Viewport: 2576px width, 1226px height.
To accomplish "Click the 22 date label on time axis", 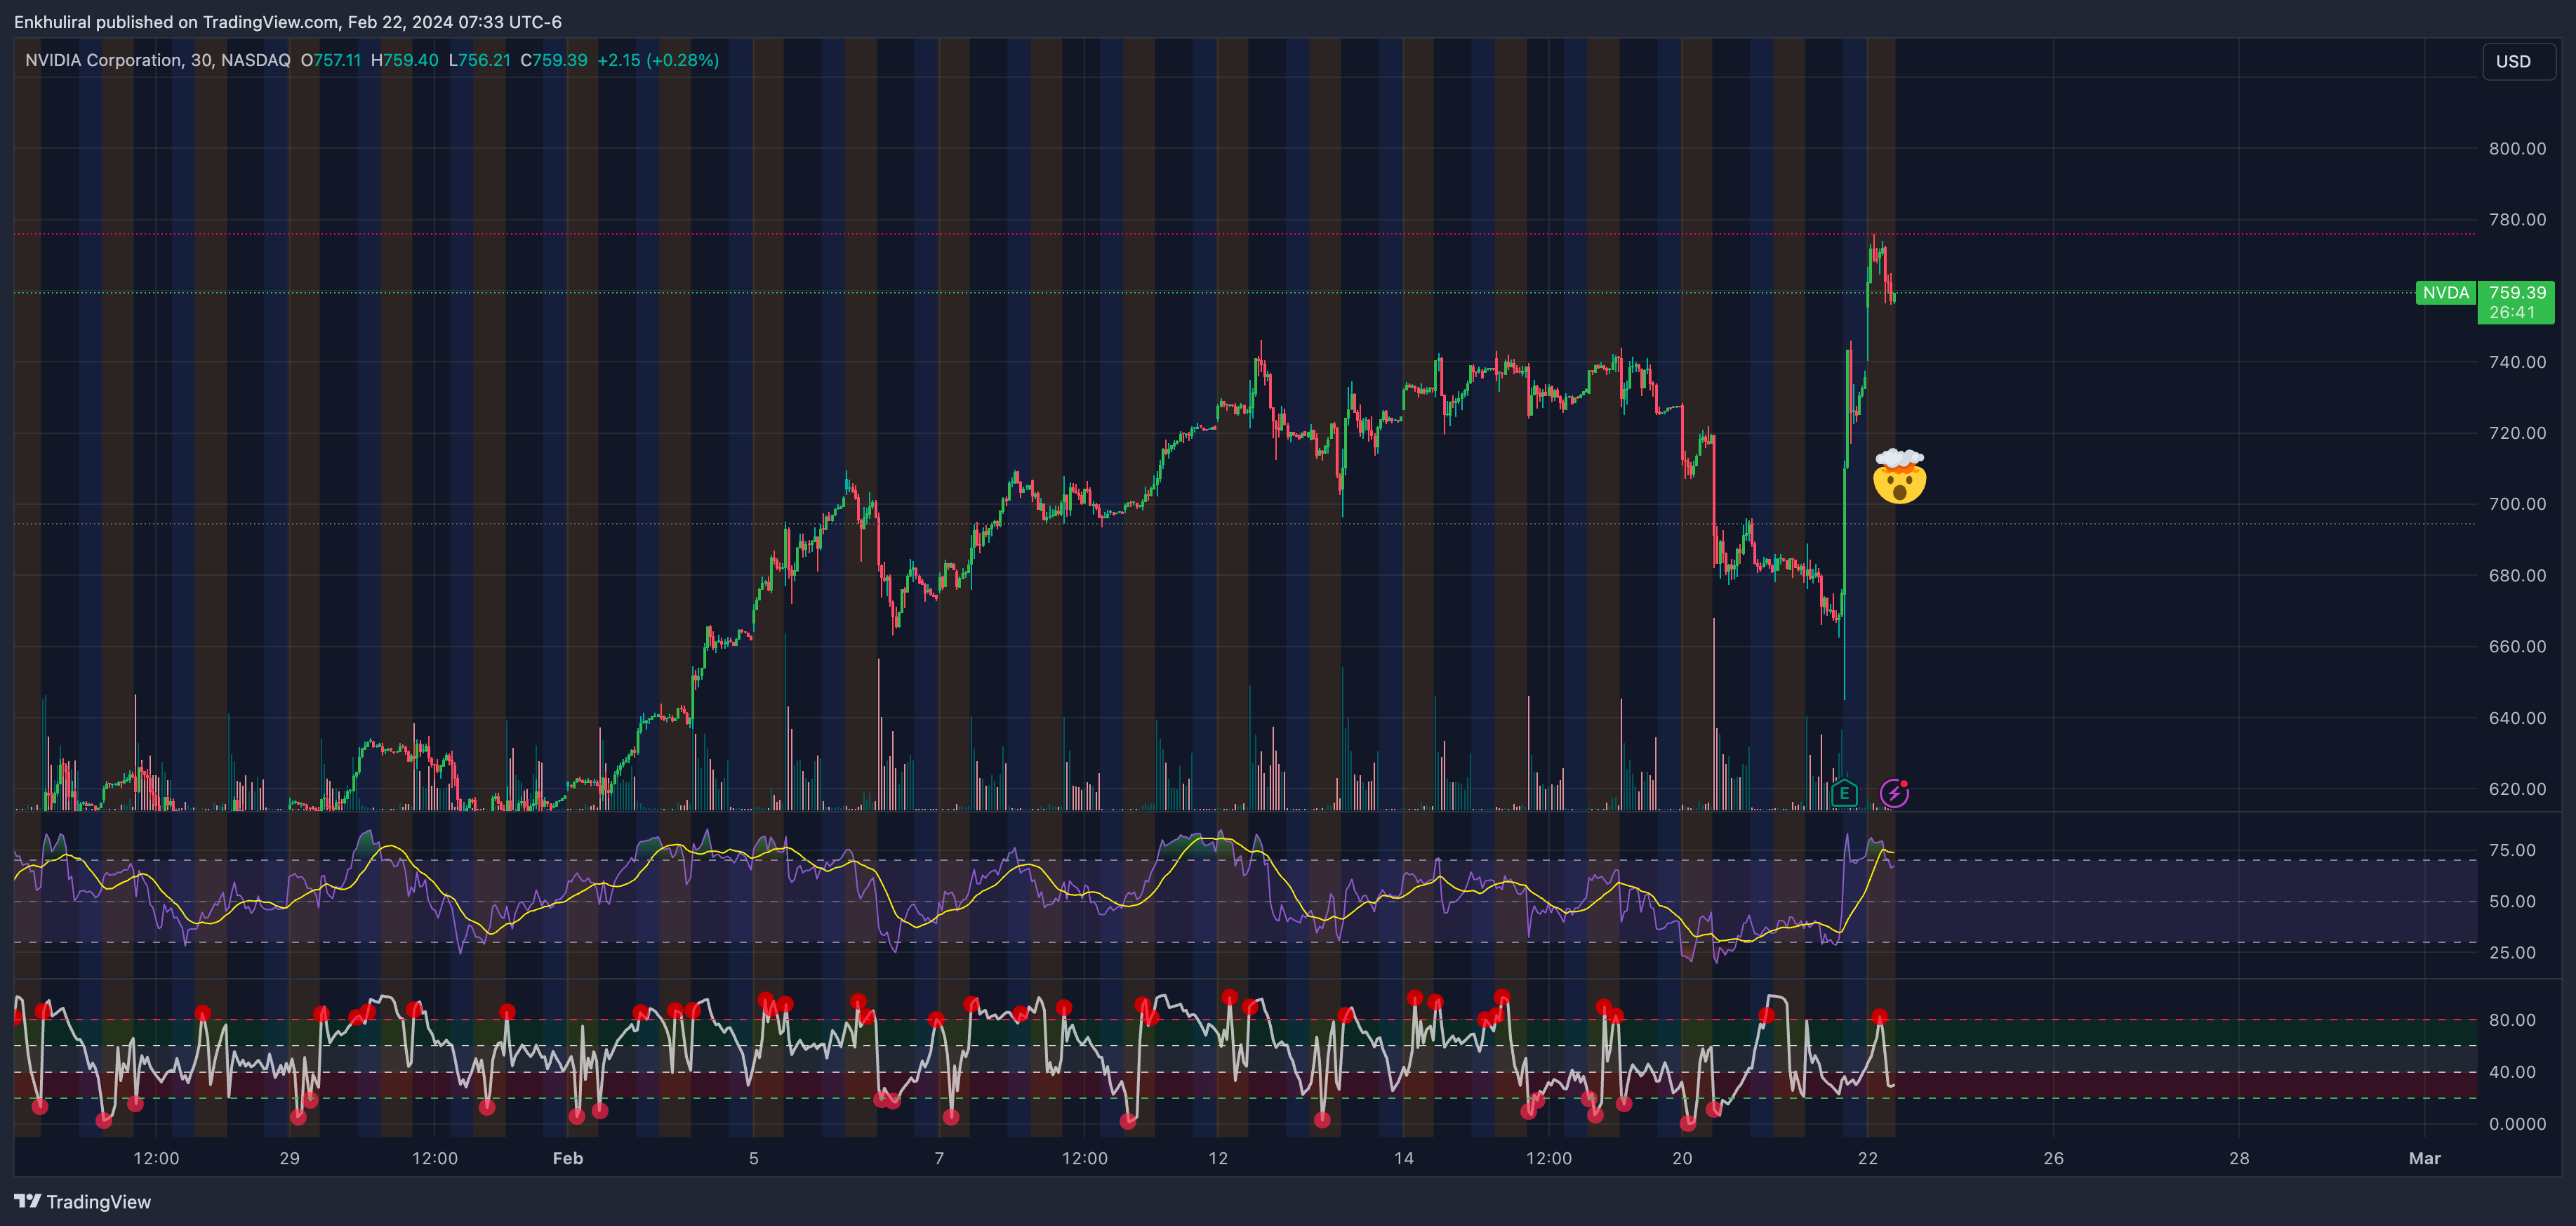I will click(1867, 1158).
